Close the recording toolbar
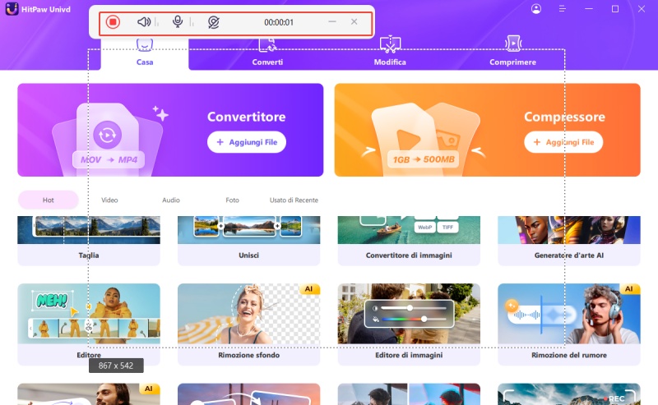Screen dimensions: 658x405 354,22
